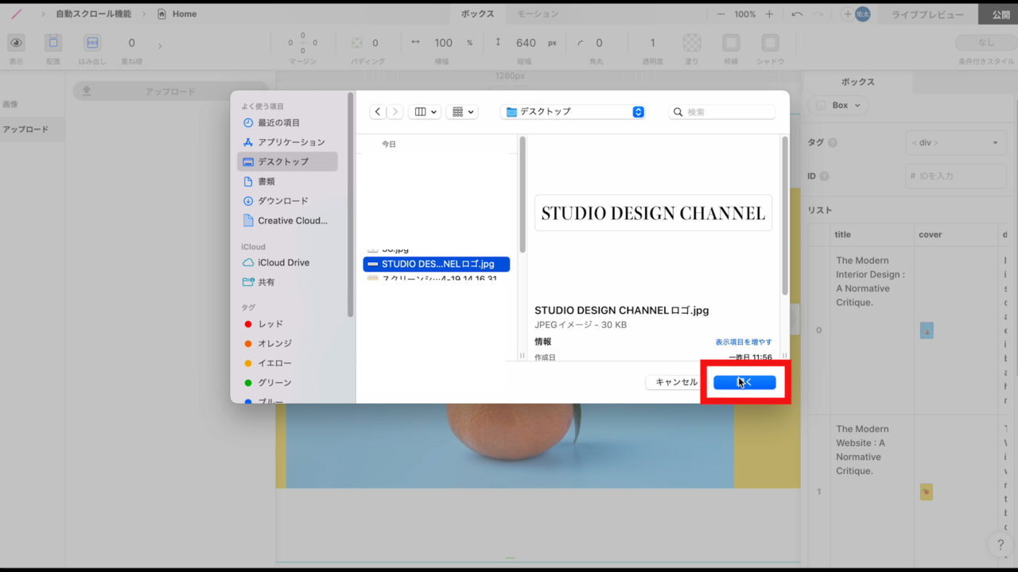The image size is (1018, 572).
Task: Click the 重ね順 value field
Action: [132, 43]
